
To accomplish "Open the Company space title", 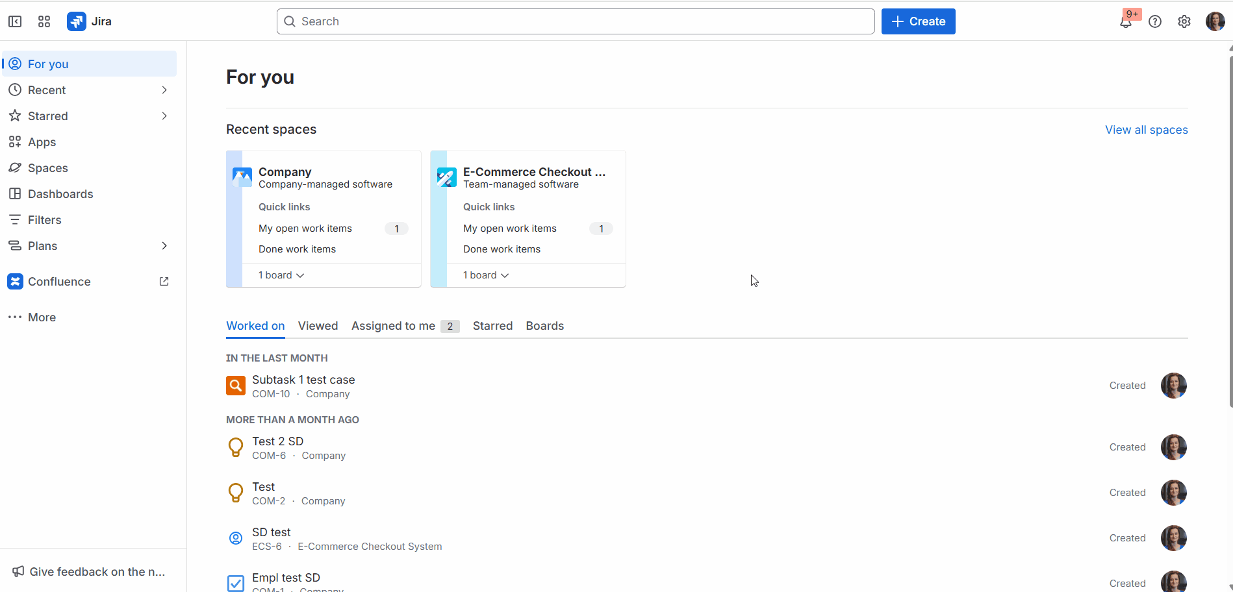I will click(285, 172).
